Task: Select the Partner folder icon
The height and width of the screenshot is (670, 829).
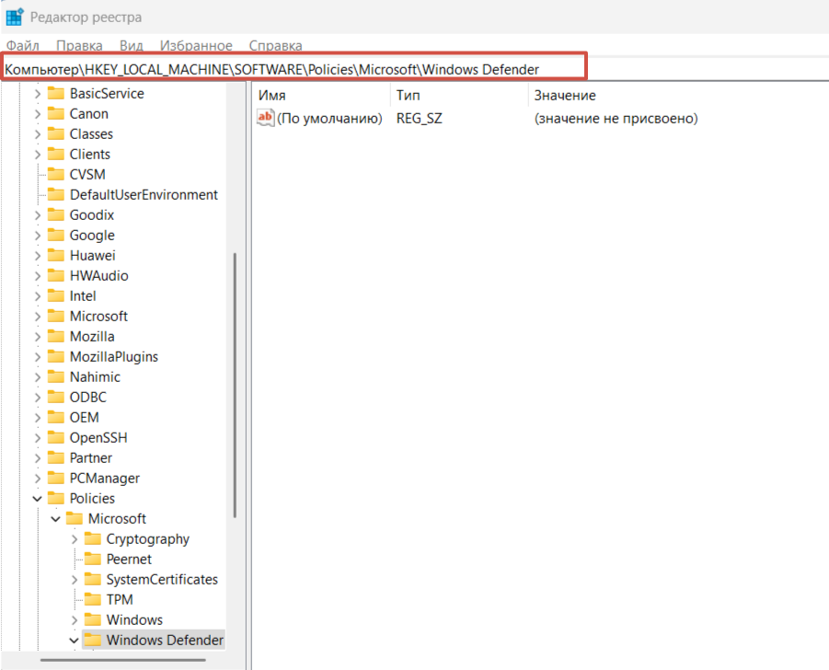Action: click(56, 457)
